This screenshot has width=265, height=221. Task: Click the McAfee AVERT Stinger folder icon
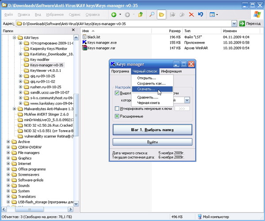pos(20,114)
